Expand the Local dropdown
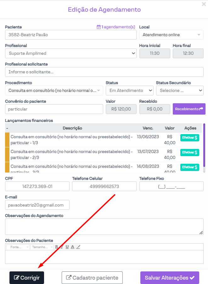208x284 pixels. pyautogui.click(x=171, y=35)
